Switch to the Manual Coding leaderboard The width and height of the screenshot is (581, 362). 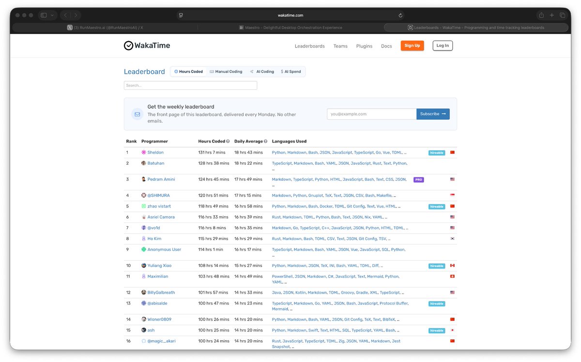tap(226, 72)
